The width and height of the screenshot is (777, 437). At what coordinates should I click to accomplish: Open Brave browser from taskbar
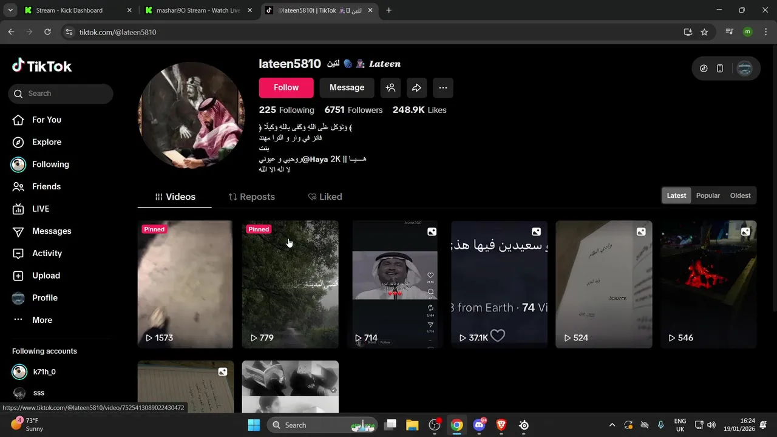click(501, 425)
